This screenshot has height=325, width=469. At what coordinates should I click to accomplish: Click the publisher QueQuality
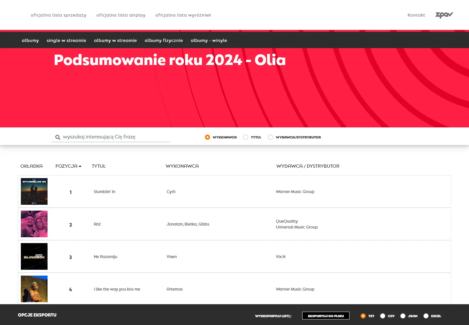click(287, 221)
